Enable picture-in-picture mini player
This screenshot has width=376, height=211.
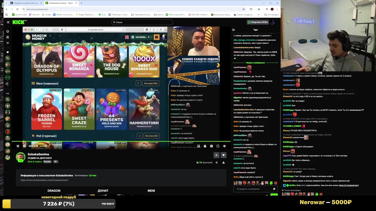(199, 146)
